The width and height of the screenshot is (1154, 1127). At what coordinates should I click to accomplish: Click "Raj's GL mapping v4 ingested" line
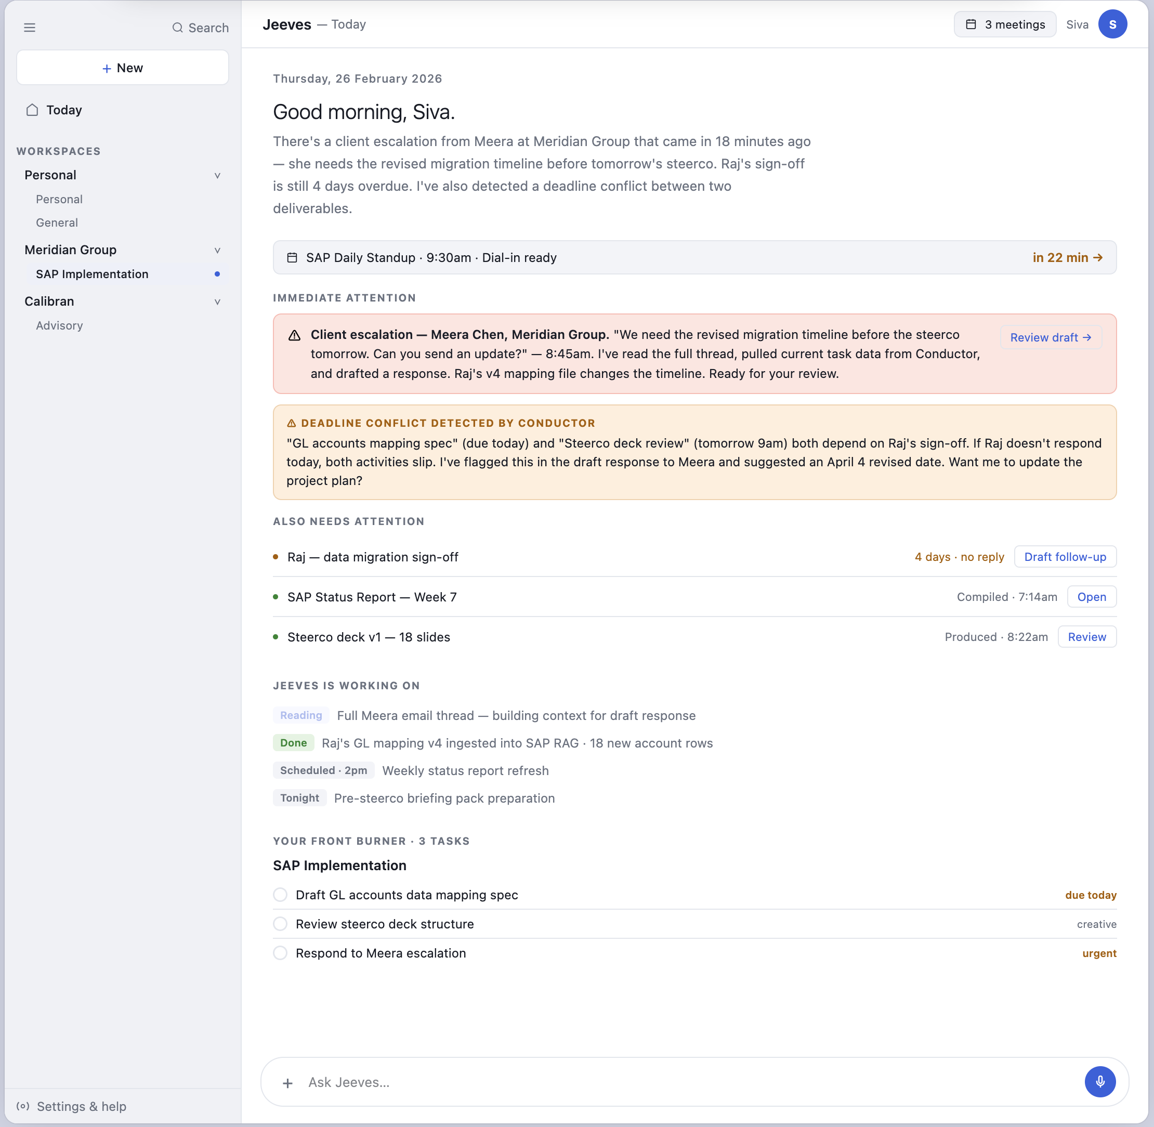click(x=517, y=743)
